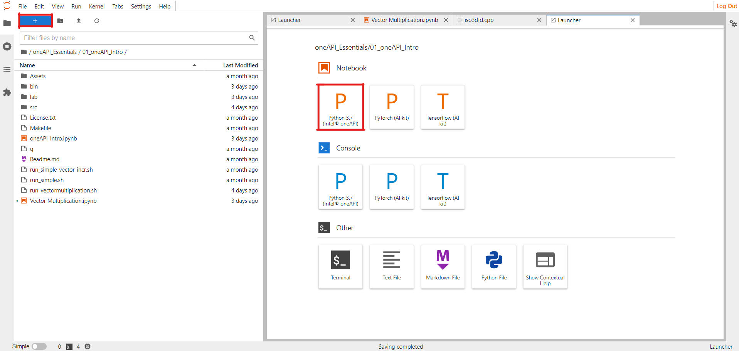Image resolution: width=739 pixels, height=351 pixels.
Task: Sort files by Name column header
Action: pyautogui.click(x=109, y=65)
